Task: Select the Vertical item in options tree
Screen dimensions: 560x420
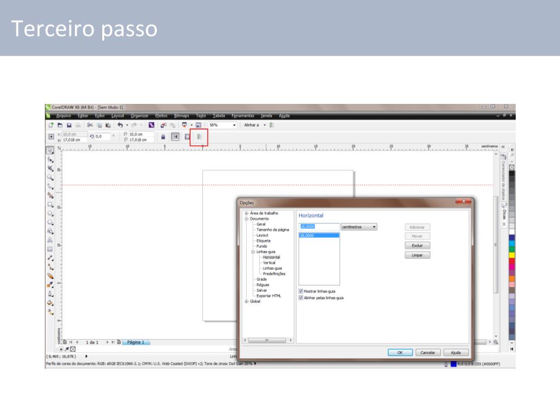Action: click(269, 263)
